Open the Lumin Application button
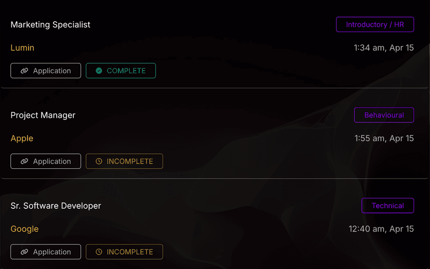 (46, 71)
